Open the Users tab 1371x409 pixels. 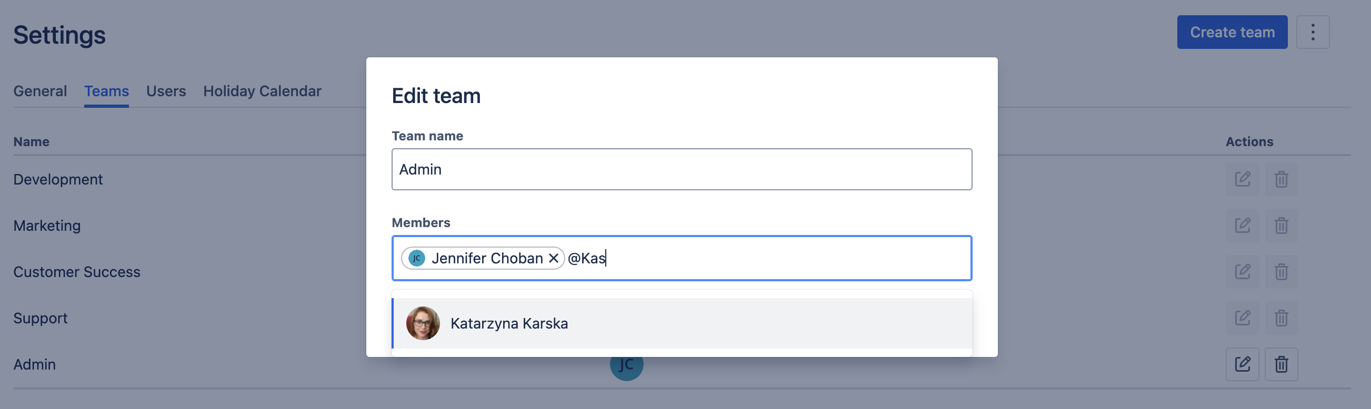[166, 91]
